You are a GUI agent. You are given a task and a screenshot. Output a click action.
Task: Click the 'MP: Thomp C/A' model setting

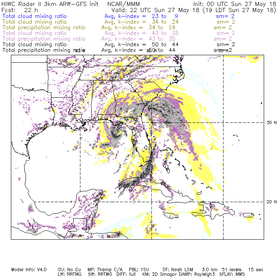[105, 270]
